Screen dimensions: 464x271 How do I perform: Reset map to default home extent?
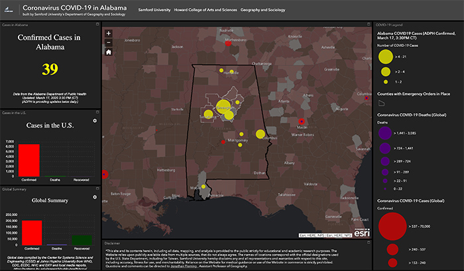(x=109, y=52)
